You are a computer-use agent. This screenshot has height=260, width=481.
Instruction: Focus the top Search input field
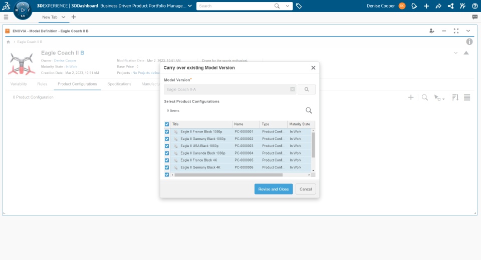pos(234,6)
